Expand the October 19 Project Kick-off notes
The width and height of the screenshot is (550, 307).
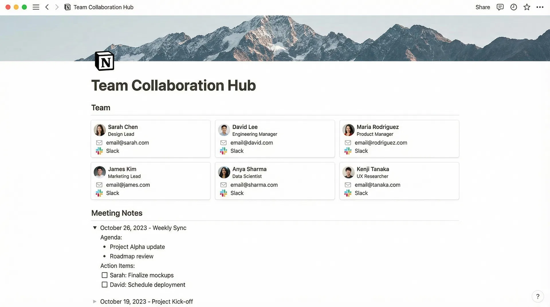tap(95, 301)
